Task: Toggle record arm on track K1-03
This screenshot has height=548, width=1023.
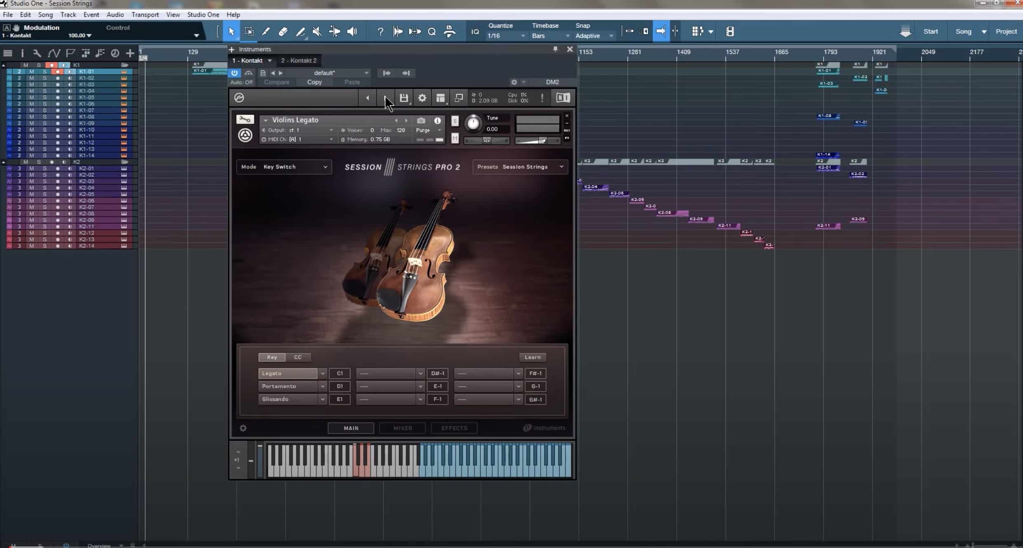Action: (58, 84)
